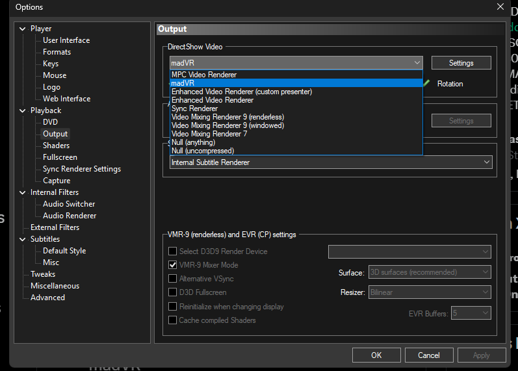The width and height of the screenshot is (518, 371).
Task: Open the Advanced settings page
Action: pos(47,298)
